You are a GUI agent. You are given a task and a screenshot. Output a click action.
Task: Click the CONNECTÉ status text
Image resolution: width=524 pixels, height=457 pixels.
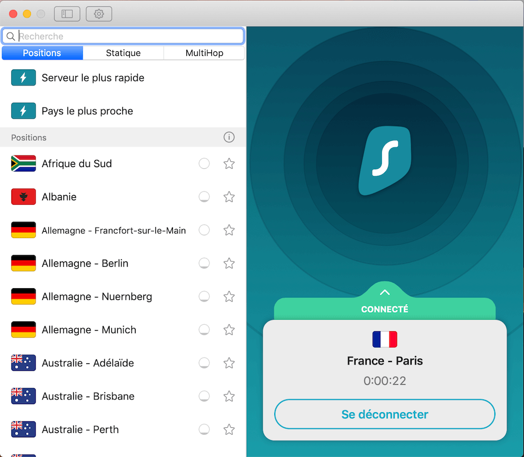click(x=385, y=309)
